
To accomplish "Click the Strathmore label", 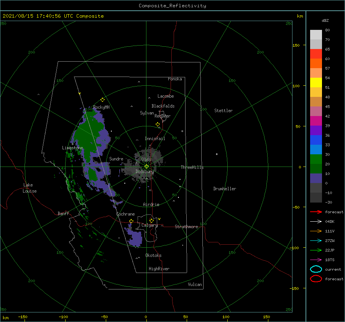I will [186, 227].
